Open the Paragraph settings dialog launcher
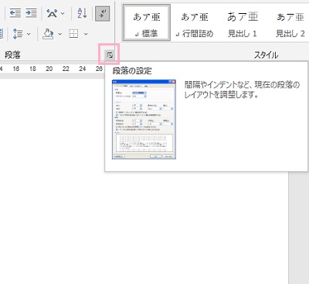This screenshot has width=309, height=284. click(x=110, y=55)
